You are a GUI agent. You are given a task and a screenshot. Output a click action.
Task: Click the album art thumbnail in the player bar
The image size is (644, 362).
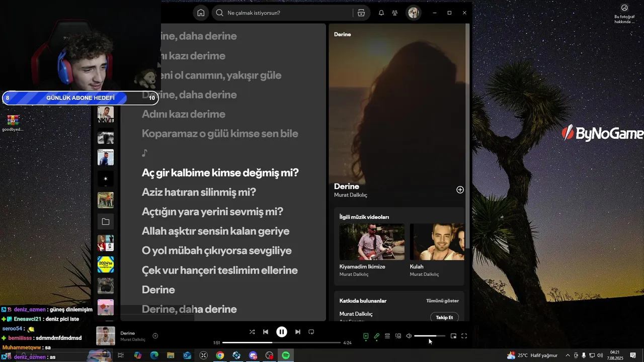(106, 336)
